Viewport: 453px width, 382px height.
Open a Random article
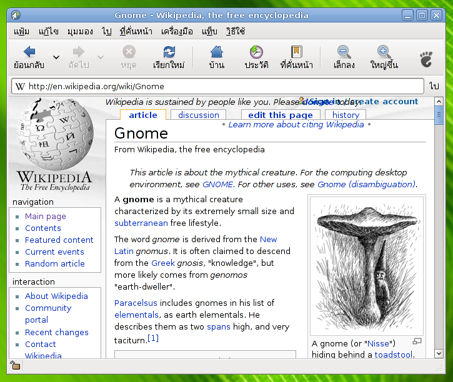54,263
